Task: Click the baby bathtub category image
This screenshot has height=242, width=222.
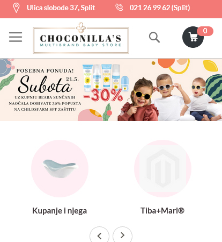Action: click(x=60, y=168)
